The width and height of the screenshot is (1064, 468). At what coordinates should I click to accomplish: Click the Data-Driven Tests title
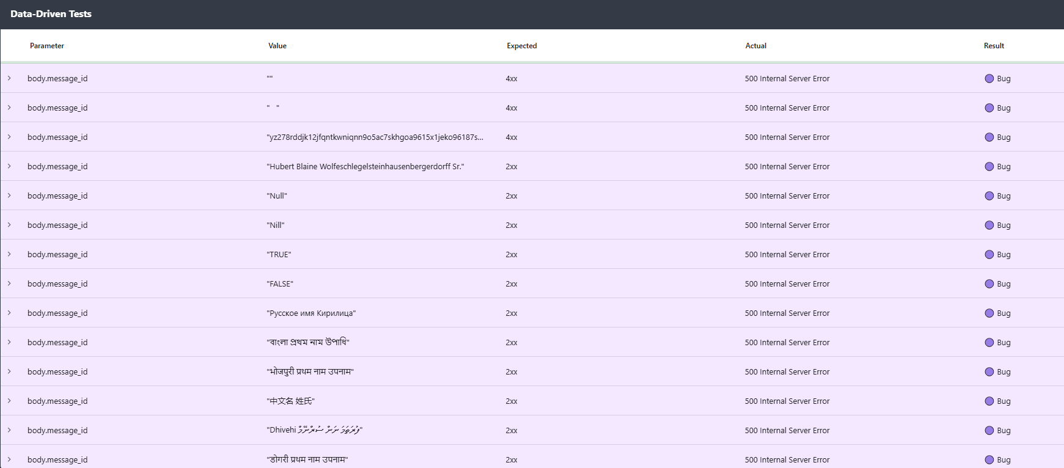[51, 14]
